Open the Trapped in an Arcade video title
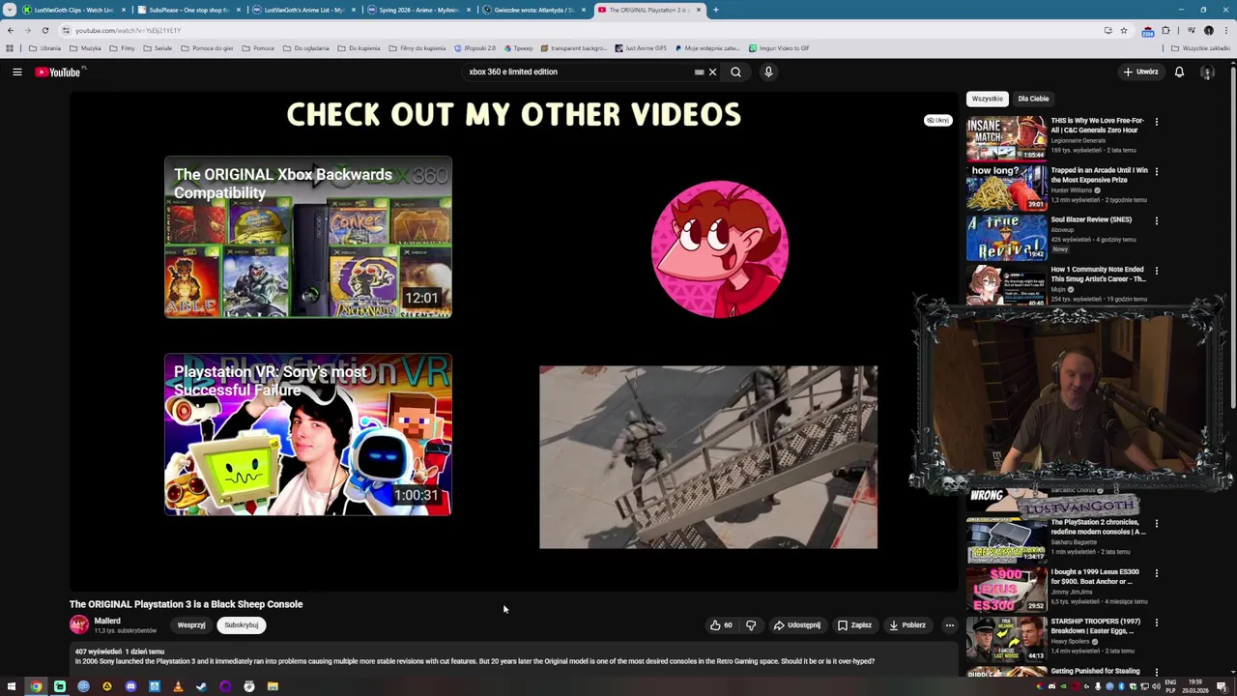Image resolution: width=1237 pixels, height=696 pixels. coord(1099,175)
